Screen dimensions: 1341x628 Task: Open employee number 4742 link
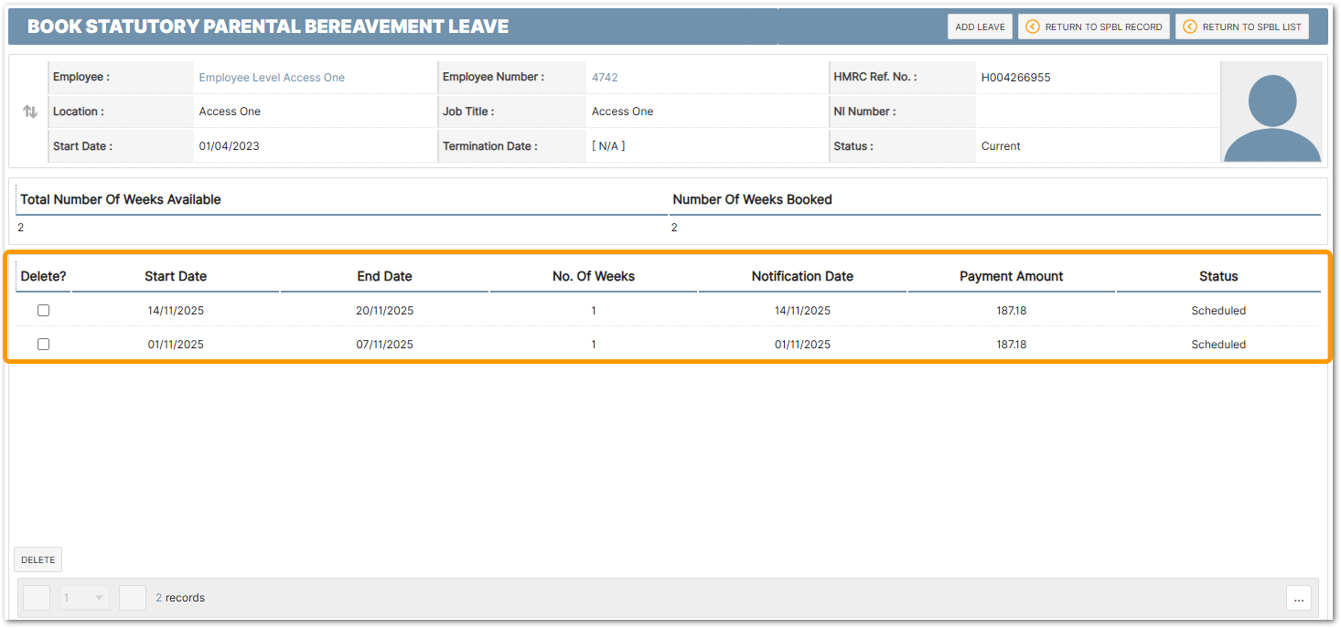605,78
